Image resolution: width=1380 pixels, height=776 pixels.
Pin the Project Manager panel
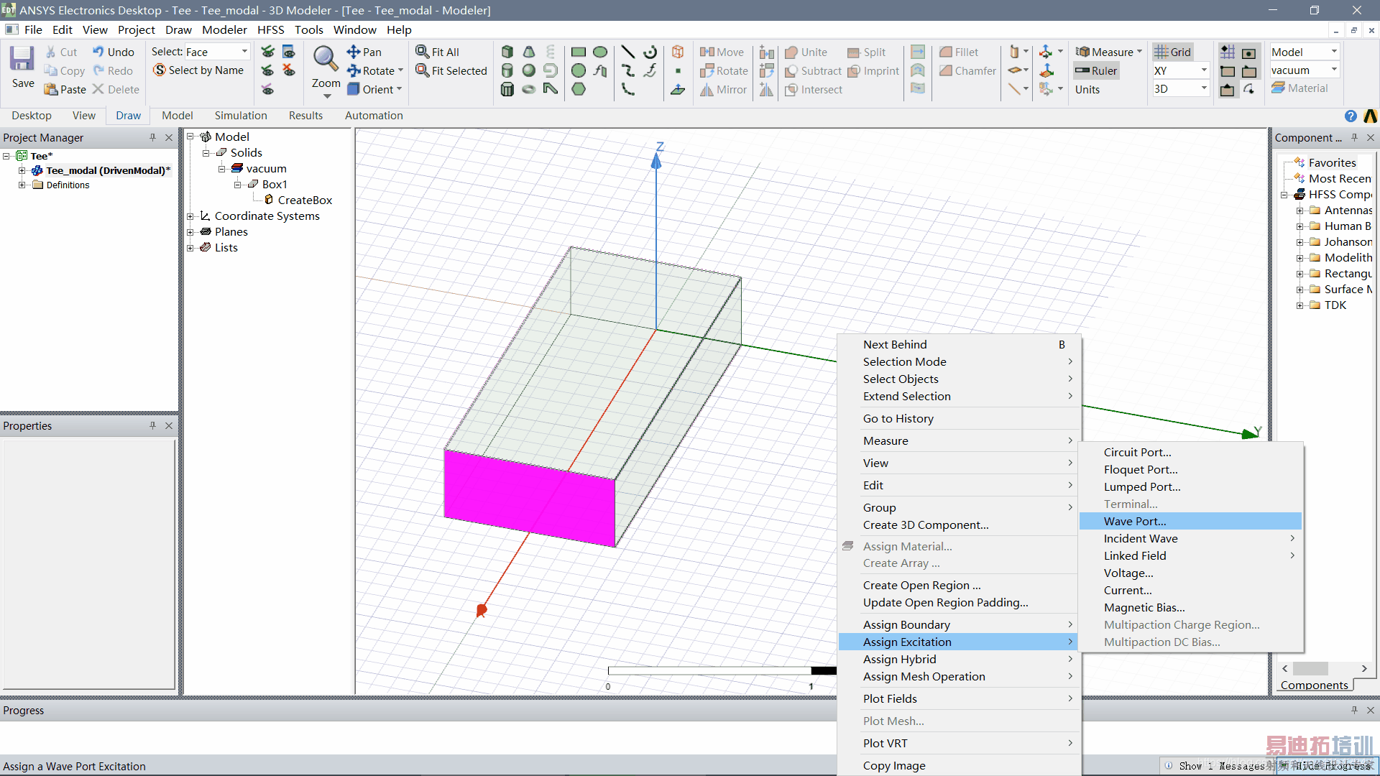coord(152,137)
